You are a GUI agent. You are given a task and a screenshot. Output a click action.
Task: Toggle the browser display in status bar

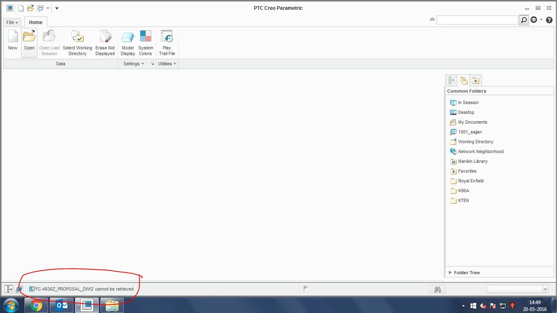[19, 289]
